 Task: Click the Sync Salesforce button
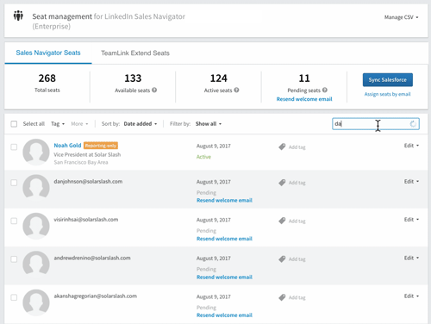(x=388, y=80)
